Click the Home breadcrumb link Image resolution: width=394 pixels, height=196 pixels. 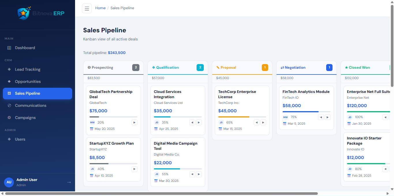100,8
